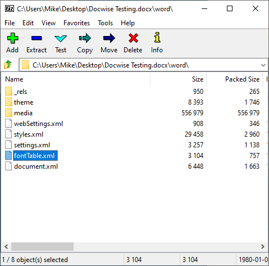This screenshot has width=269, height=266.
Task: Run the Test archive tool
Action: (61, 38)
